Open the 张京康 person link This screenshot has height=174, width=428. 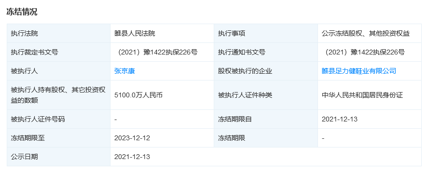point(124,71)
